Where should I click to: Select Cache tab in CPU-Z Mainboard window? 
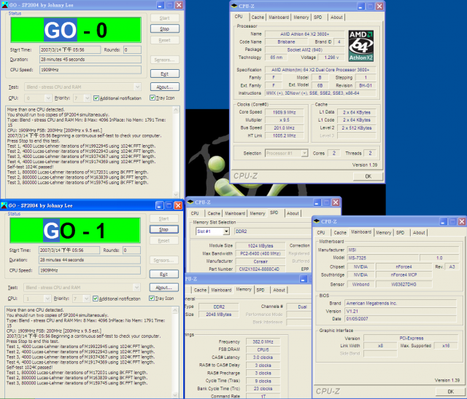coord(340,232)
